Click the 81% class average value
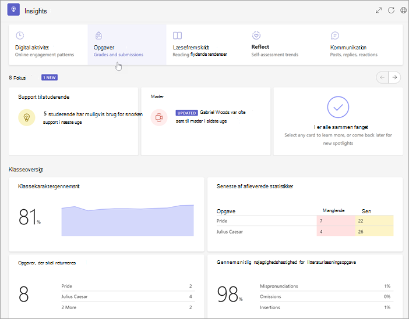 point(30,217)
